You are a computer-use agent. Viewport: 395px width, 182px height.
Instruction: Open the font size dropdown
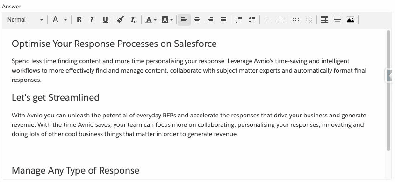[x=59, y=20]
